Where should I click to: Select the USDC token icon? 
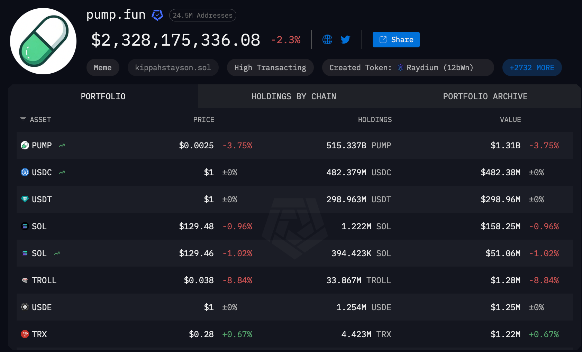click(24, 172)
